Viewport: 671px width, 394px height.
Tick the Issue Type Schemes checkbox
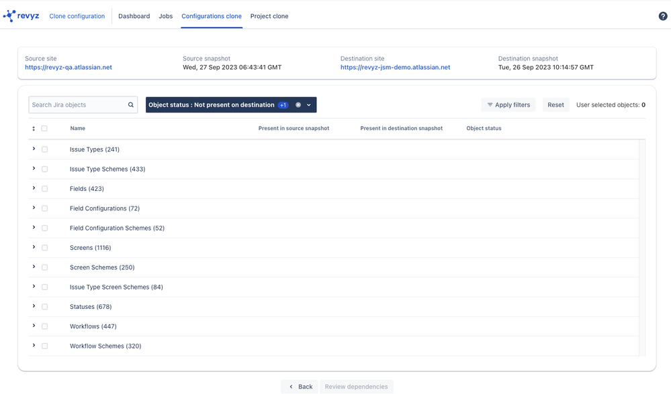point(44,169)
